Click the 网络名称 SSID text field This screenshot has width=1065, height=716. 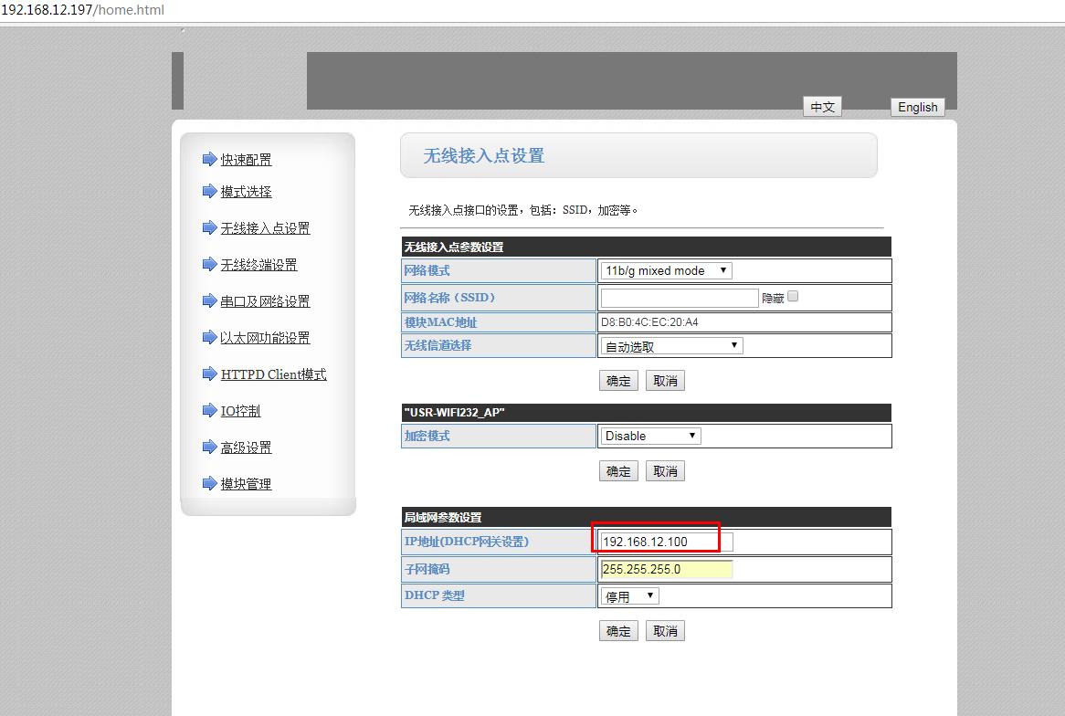(680, 298)
